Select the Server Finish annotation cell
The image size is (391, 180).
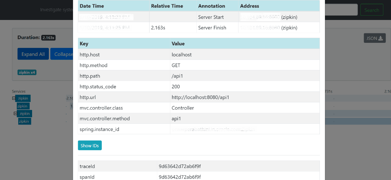coord(212,28)
